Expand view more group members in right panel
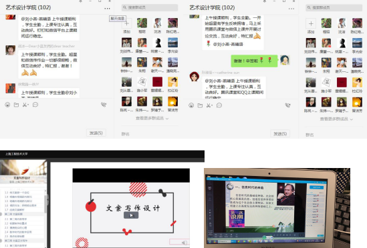The image size is (367, 248). click(336, 119)
